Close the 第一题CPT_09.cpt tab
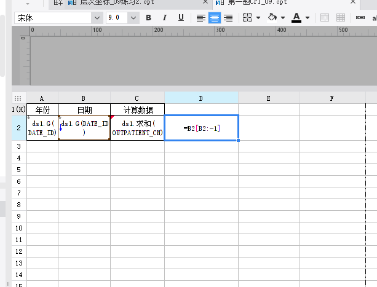 tap(353, 2)
